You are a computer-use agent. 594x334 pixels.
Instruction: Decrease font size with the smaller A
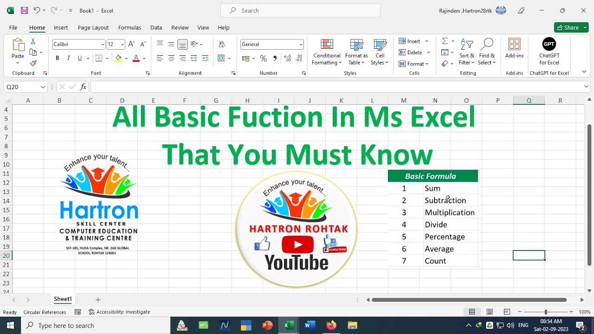pos(143,44)
